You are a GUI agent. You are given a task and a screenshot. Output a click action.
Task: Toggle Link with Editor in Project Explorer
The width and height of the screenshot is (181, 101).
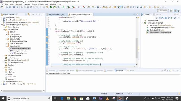29,15
